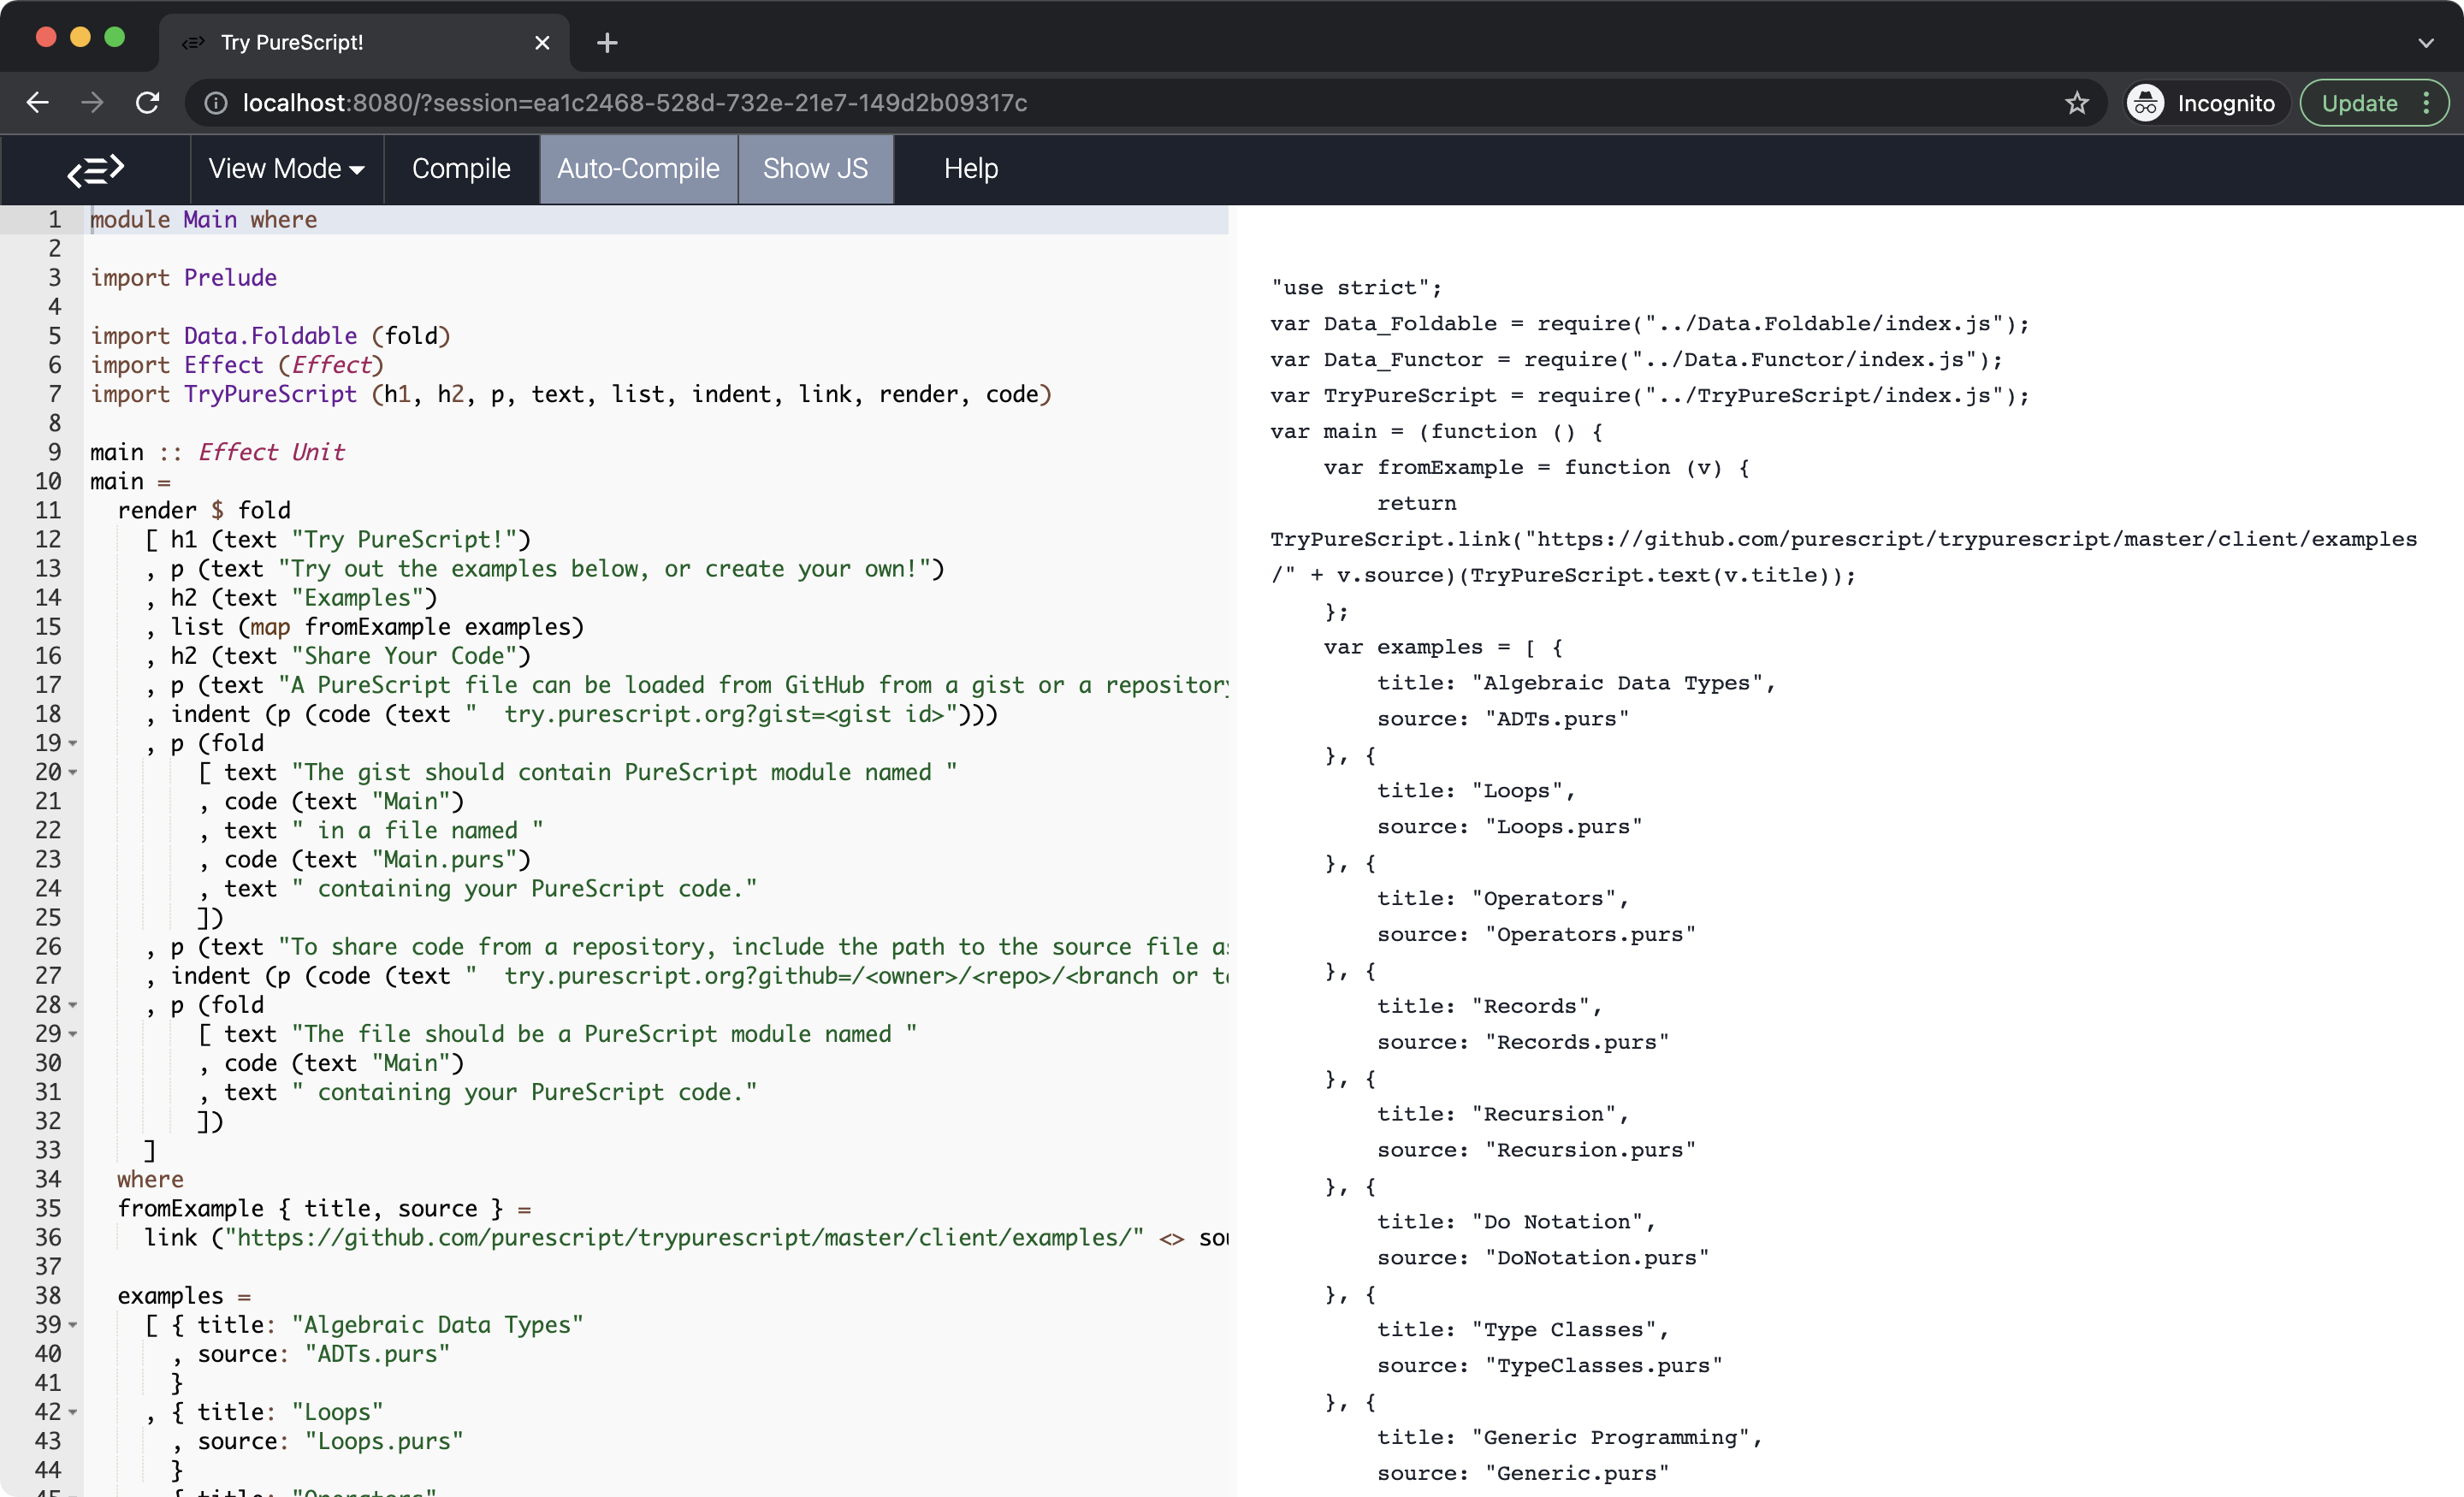The height and width of the screenshot is (1497, 2464).
Task: Collapse the code fold at line 28
Action: pos(73,1006)
